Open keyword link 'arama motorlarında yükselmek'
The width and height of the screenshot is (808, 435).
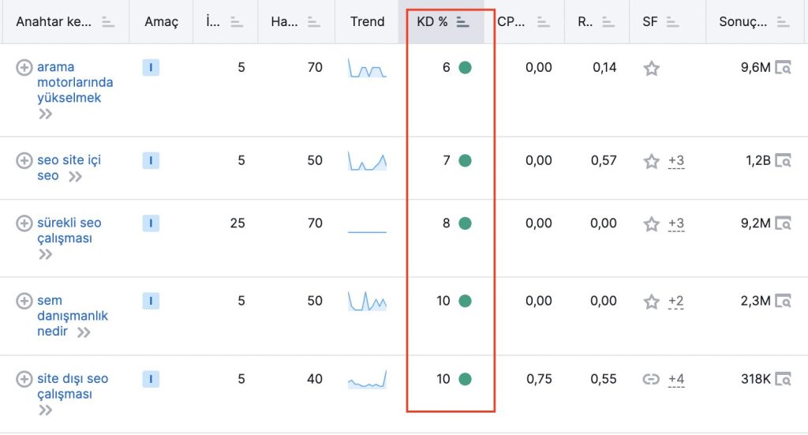[x=75, y=82]
